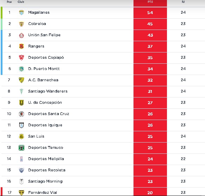Open the D. Puerto Montt team link

[44, 69]
